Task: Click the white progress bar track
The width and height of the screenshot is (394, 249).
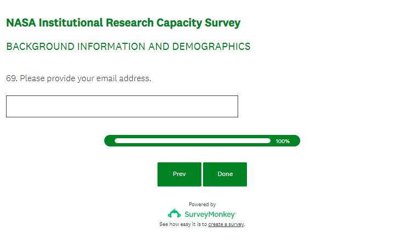Action: [192, 141]
